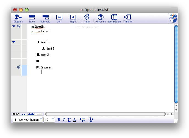Click the blue vertical scrollbar thumb
The width and height of the screenshot is (189, 138).
pos(176,64)
